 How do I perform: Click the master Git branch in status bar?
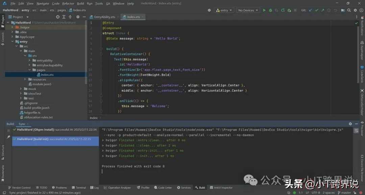point(344,193)
